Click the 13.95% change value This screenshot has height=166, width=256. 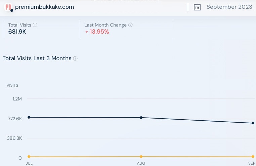click(99, 32)
